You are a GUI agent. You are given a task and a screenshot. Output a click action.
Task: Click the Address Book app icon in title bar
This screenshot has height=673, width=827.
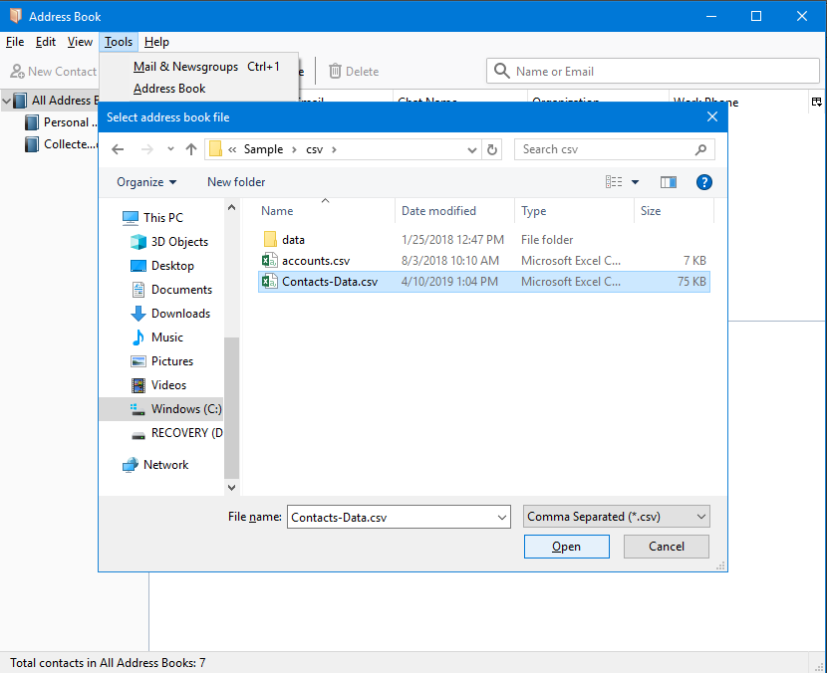[x=16, y=16]
